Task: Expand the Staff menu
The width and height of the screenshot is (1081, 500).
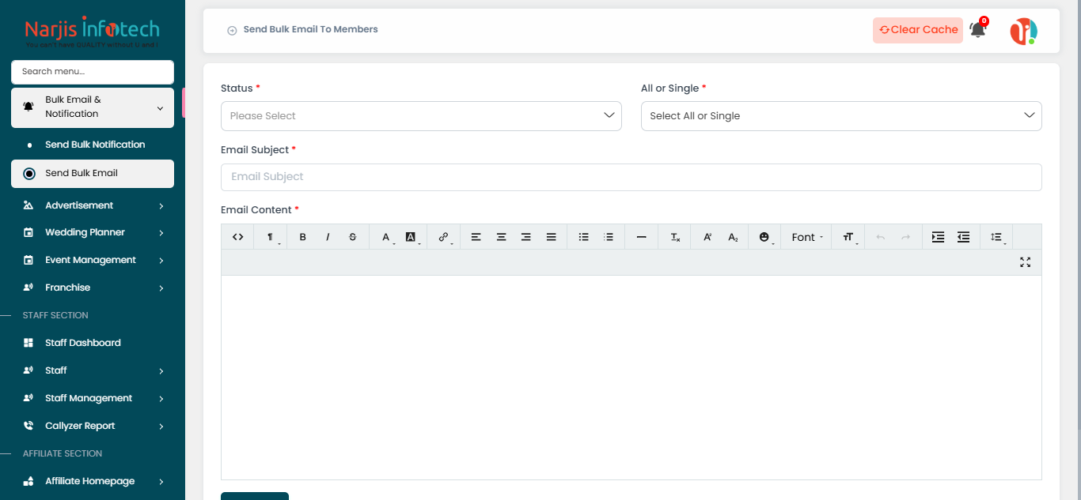Action: point(93,371)
